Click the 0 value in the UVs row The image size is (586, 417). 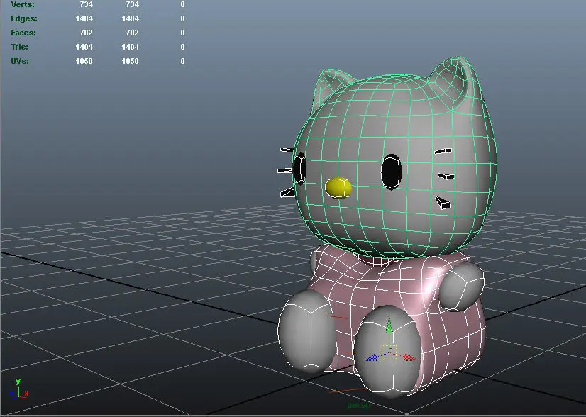[182, 61]
